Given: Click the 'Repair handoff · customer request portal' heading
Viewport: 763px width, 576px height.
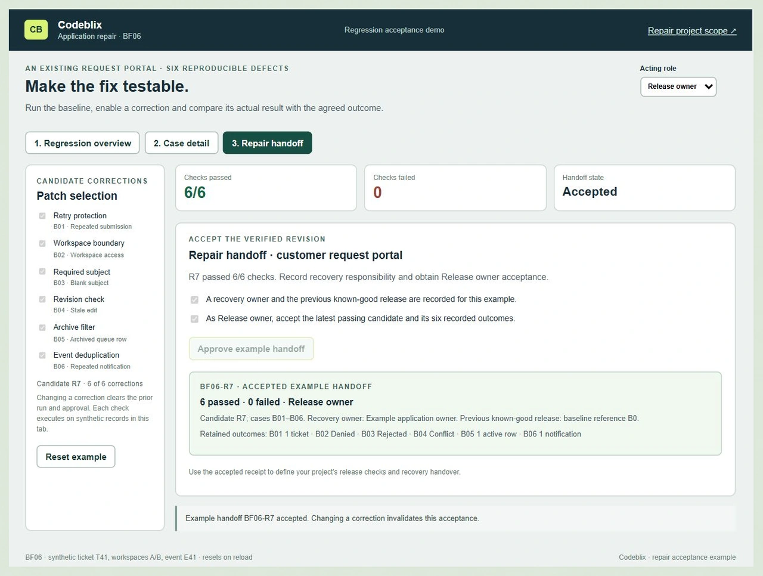Looking at the screenshot, I should click(296, 255).
